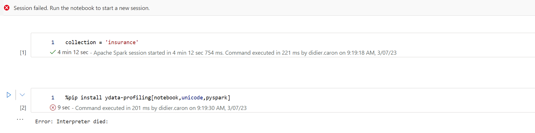The width and height of the screenshot is (535, 133).
Task: Click line number 1 in first cell
Action: coord(53,42)
